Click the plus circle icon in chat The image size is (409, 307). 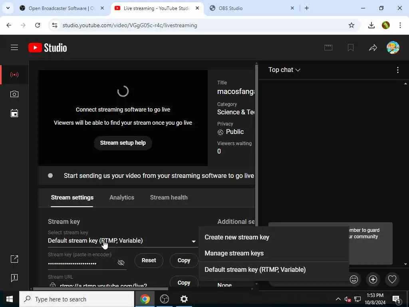373,279
